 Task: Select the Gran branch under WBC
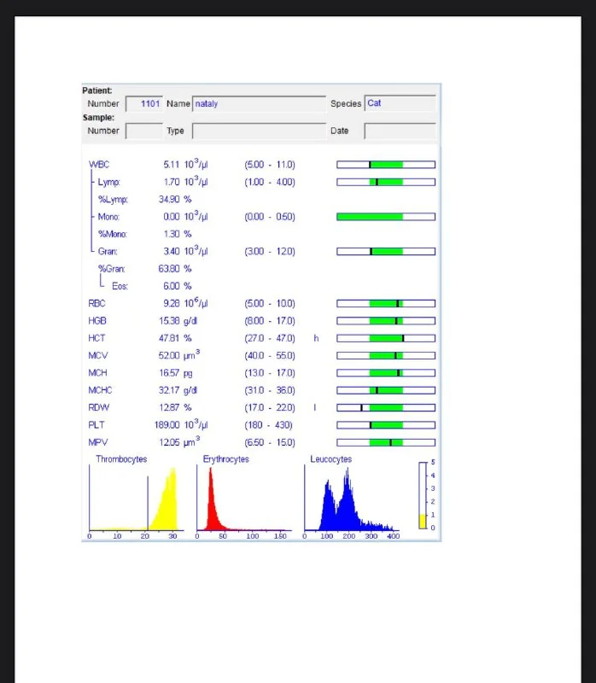pos(107,251)
